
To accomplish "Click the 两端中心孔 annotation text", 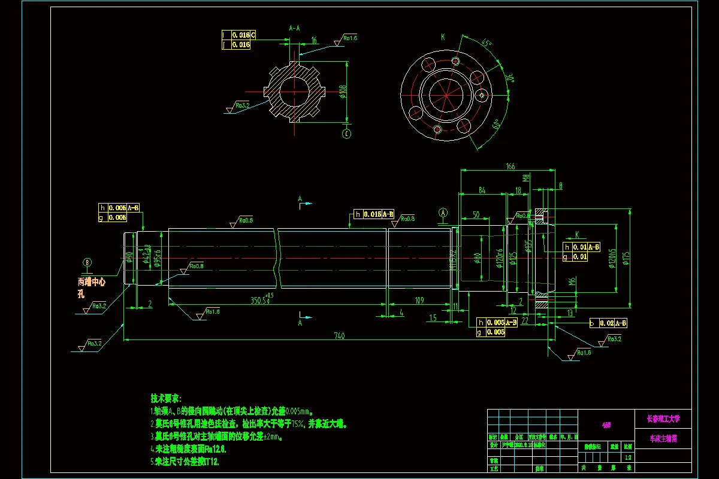I will [x=91, y=287].
